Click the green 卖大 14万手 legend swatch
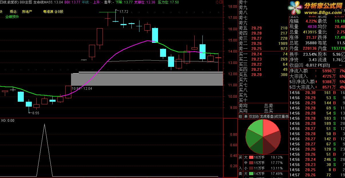 click(x=251, y=174)
